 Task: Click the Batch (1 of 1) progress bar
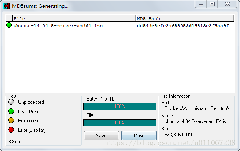point(120,106)
